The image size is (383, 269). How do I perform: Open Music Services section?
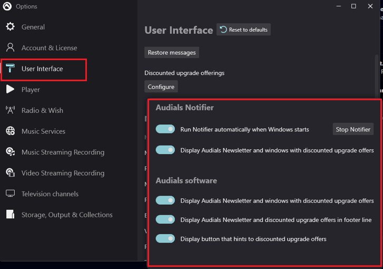(x=44, y=131)
